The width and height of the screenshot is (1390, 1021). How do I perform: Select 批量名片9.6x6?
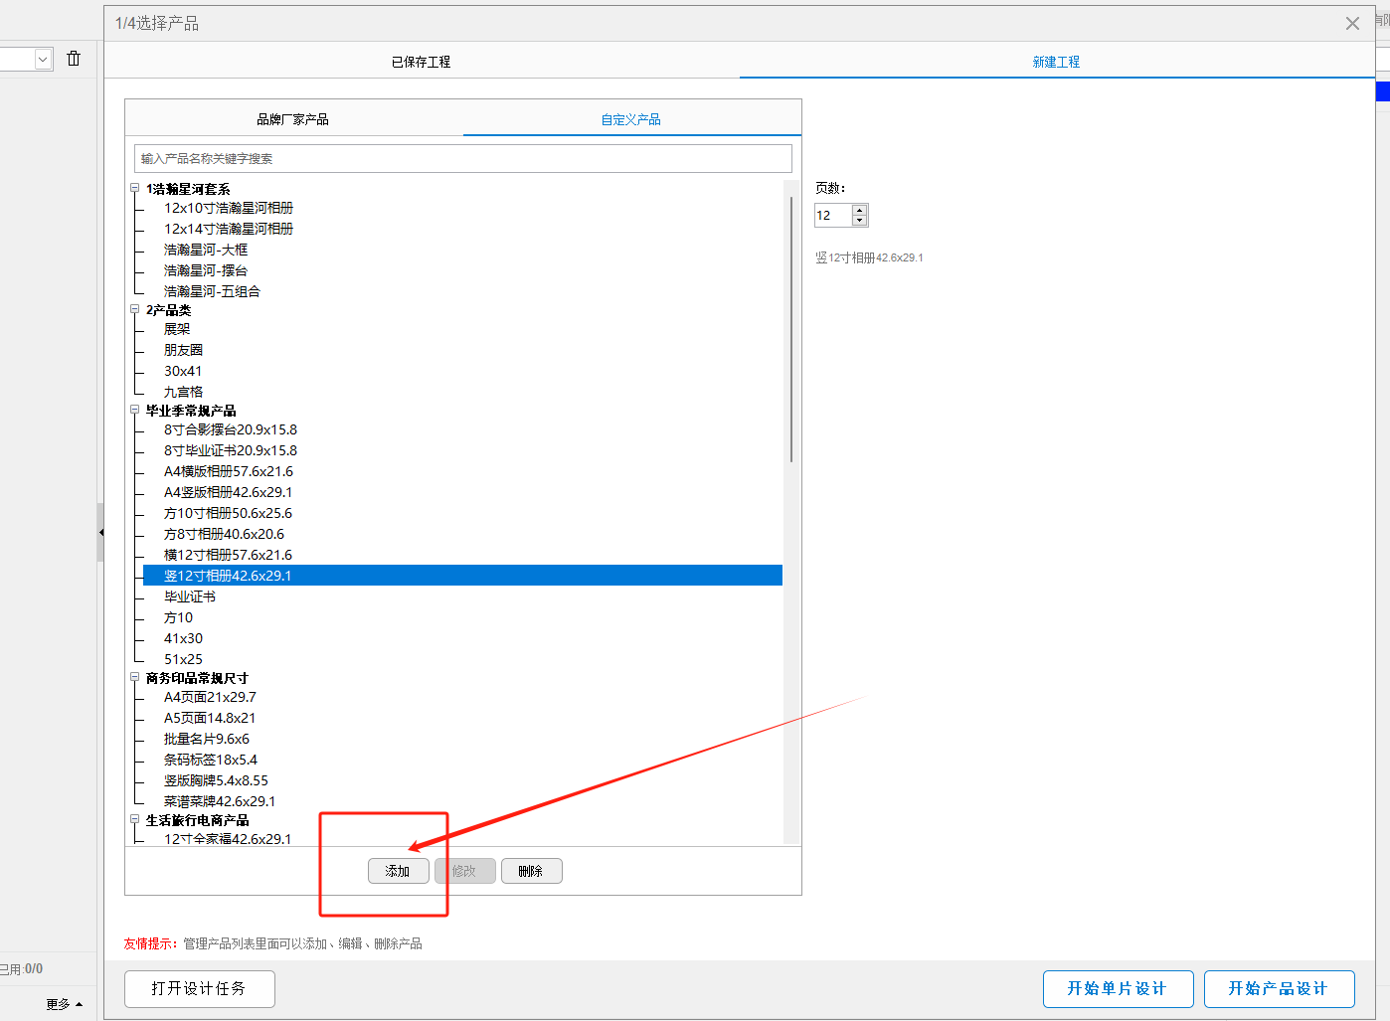[207, 739]
